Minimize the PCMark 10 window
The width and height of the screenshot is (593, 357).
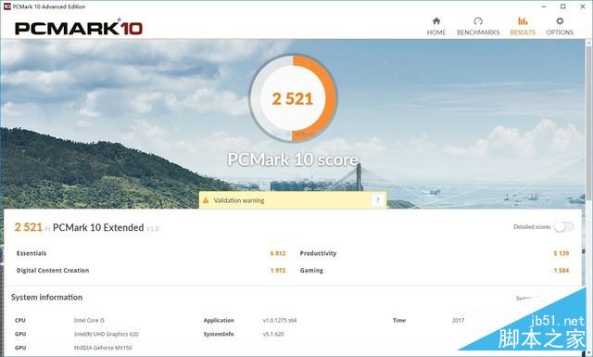544,6
